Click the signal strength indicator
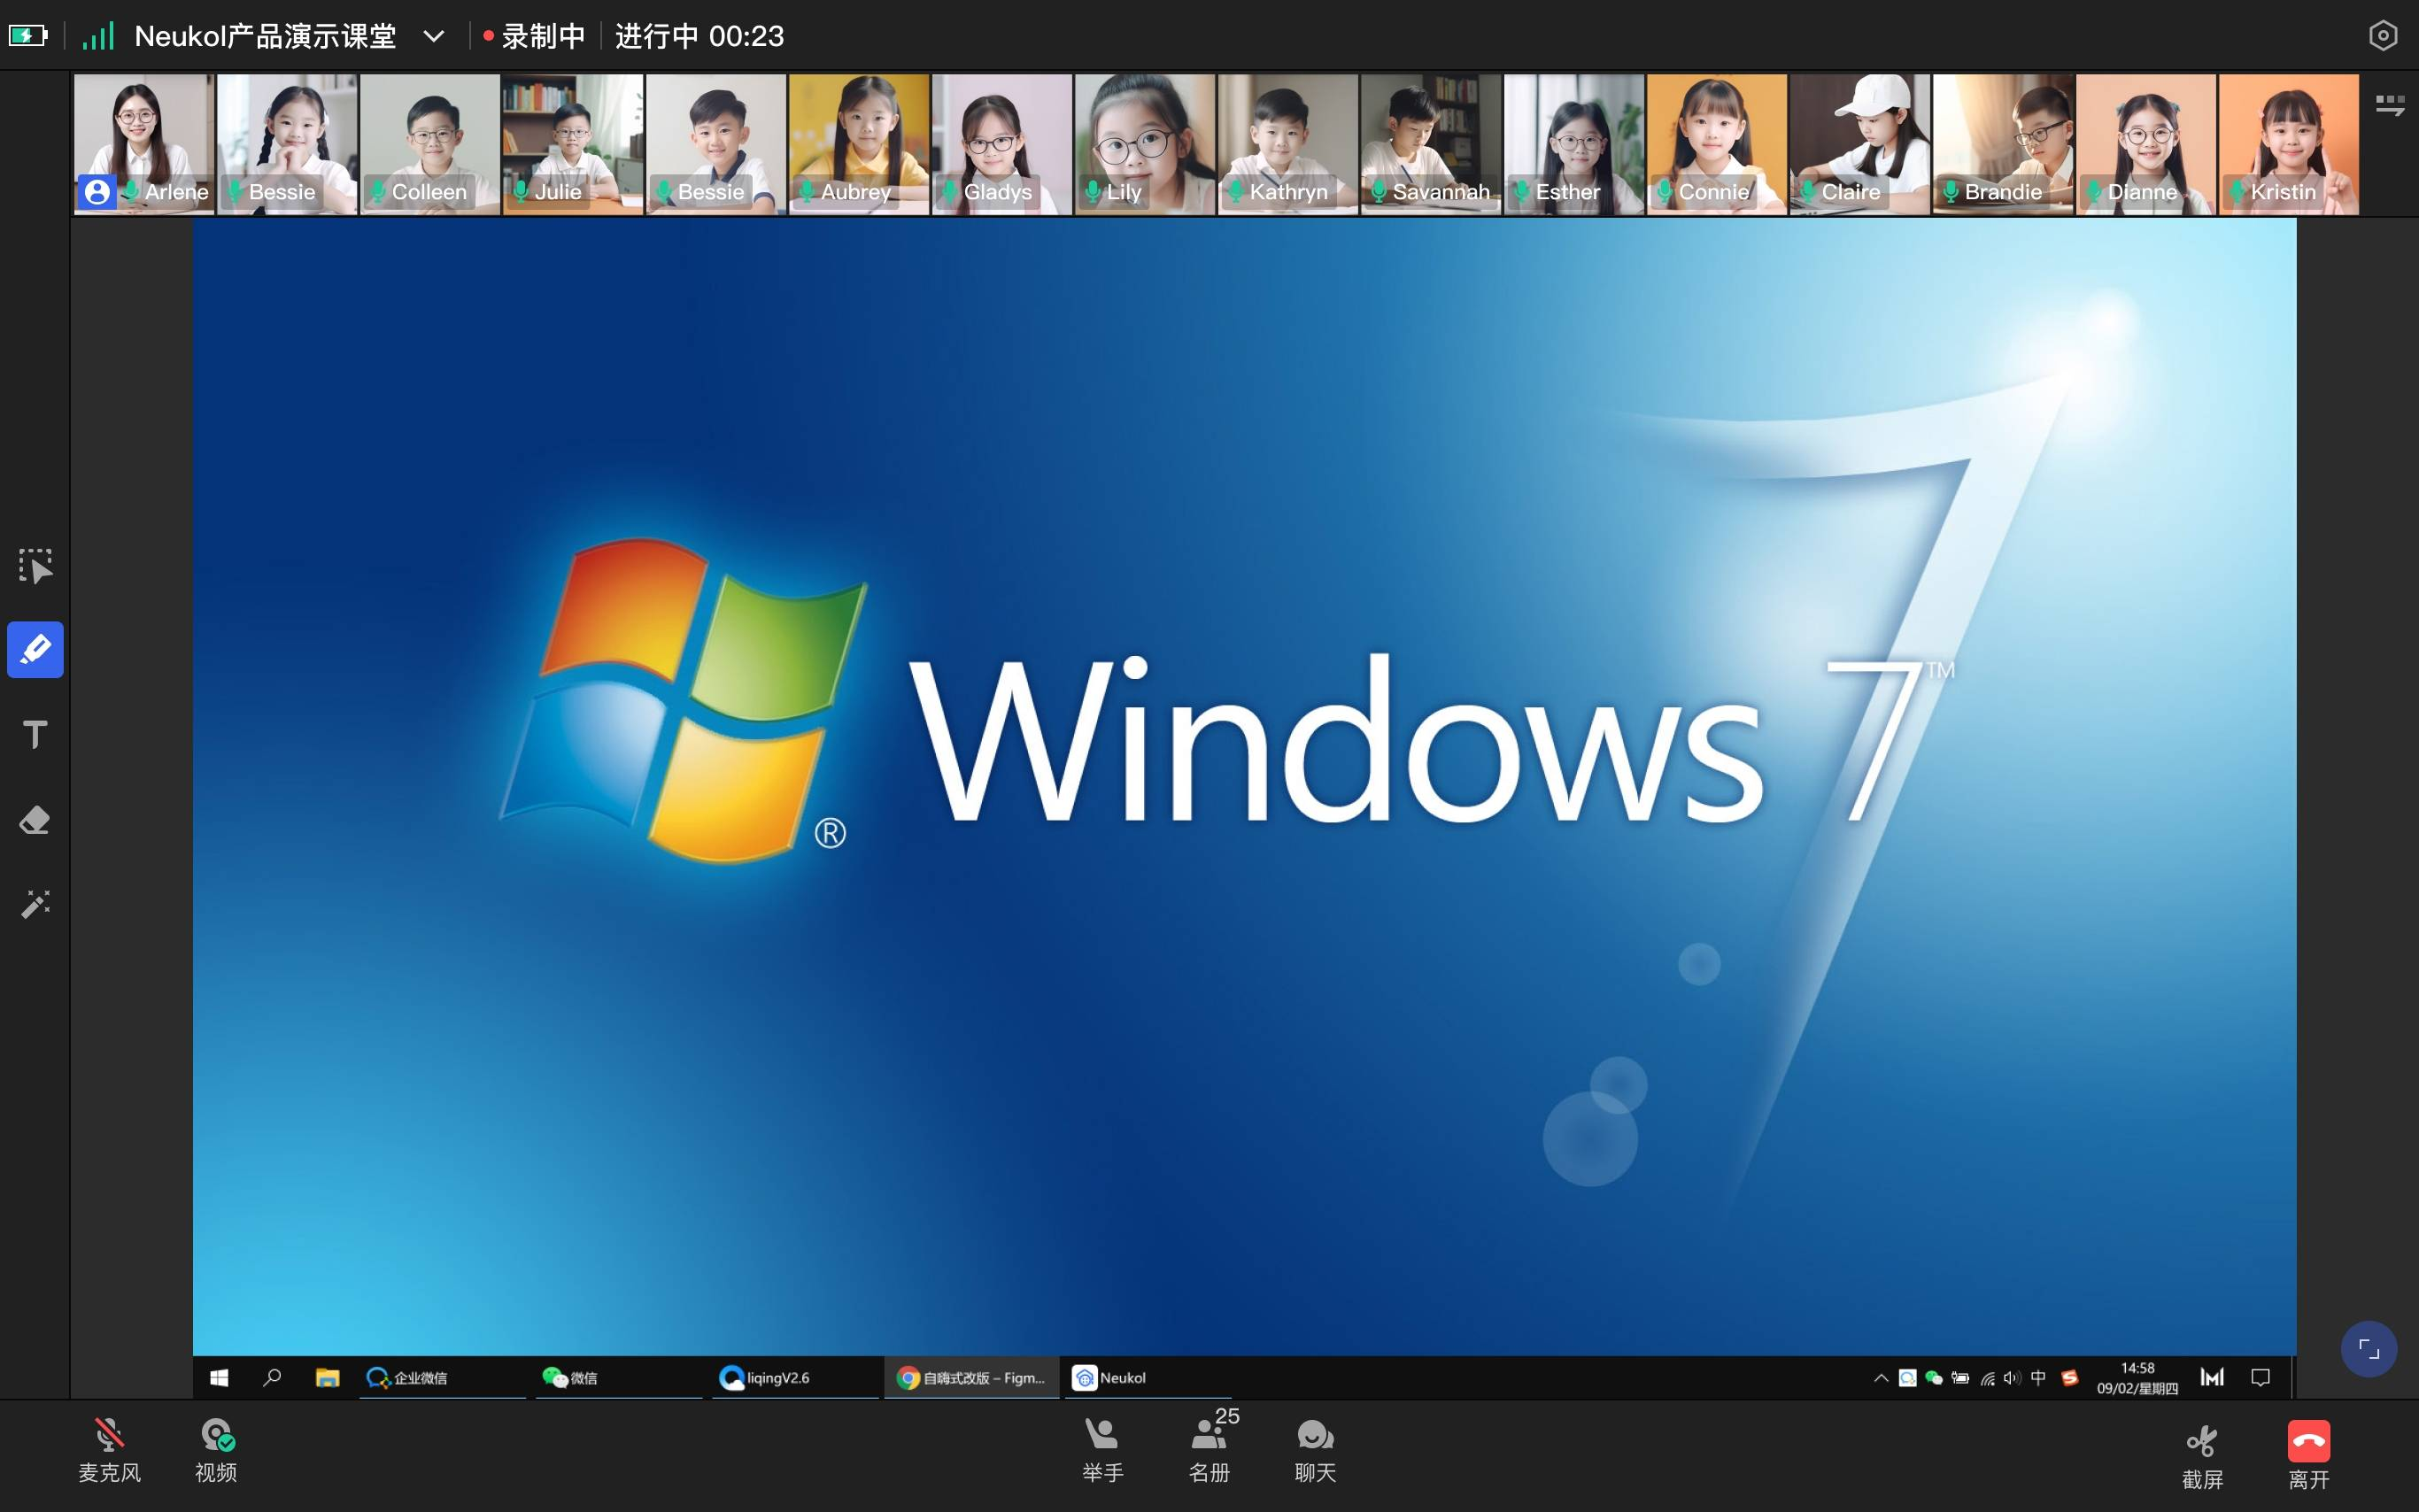The width and height of the screenshot is (2419, 1512). [x=98, y=36]
